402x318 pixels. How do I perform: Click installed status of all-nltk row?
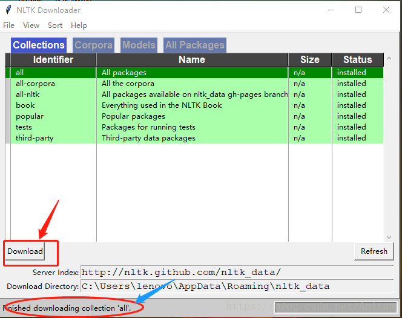[x=352, y=94]
